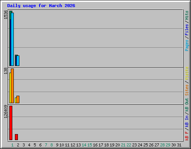Click day 17 on the x-axis
Screen dimensions: 191x149
click(101, 145)
